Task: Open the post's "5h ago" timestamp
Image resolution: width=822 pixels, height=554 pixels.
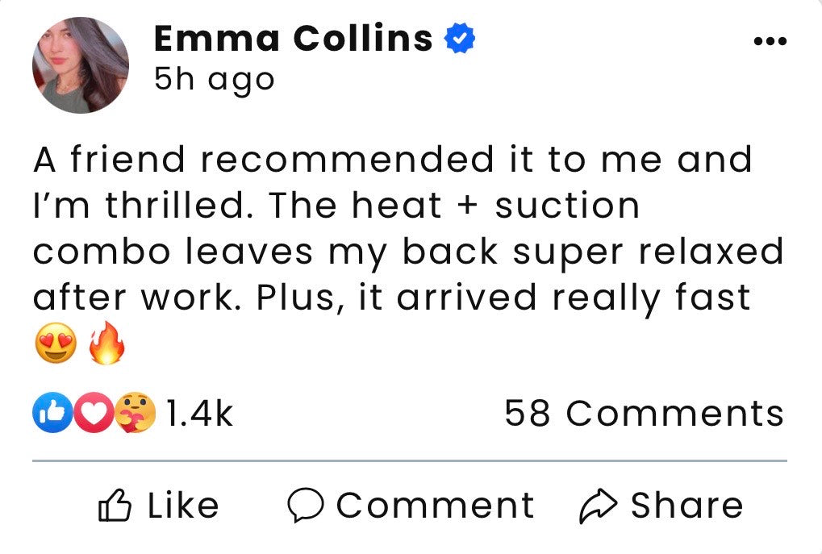Action: (214, 79)
